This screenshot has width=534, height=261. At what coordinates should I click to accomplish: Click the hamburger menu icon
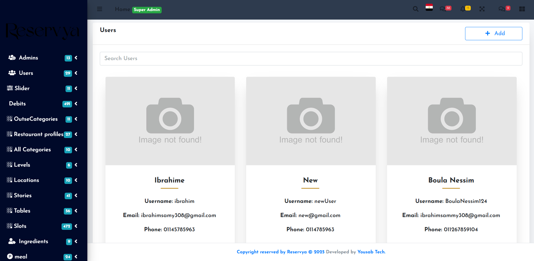coord(100,9)
